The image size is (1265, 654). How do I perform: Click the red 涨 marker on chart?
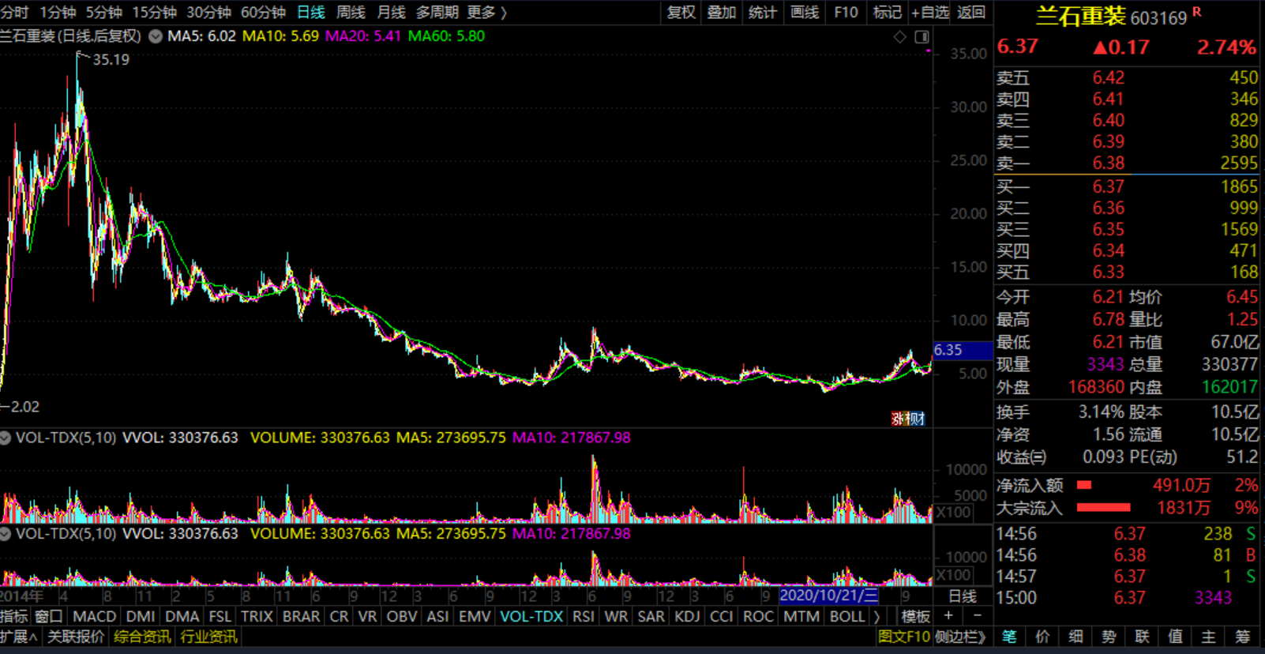pos(898,419)
